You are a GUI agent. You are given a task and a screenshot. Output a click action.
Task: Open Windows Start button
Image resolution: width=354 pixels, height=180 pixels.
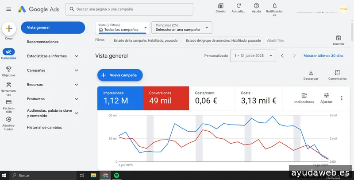pos(4,175)
